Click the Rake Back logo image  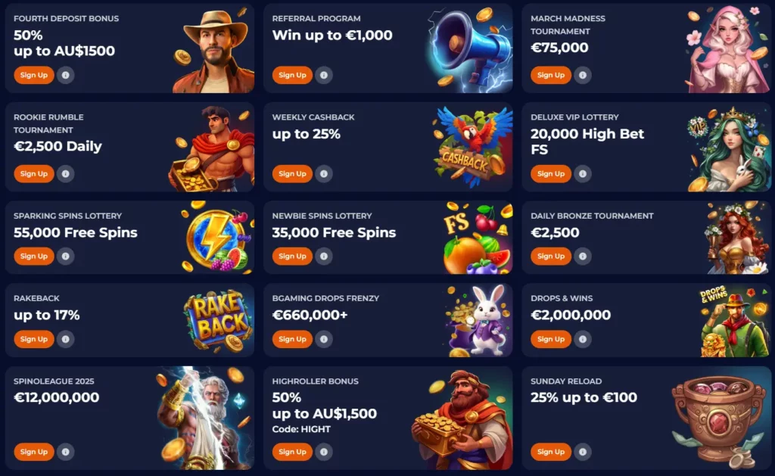pyautogui.click(x=219, y=320)
